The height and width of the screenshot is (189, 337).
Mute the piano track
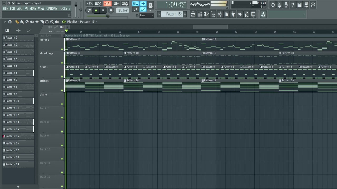point(62,104)
